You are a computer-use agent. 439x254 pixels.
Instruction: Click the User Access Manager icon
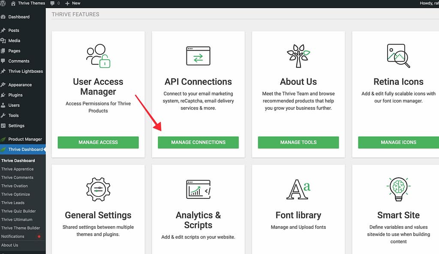click(98, 56)
